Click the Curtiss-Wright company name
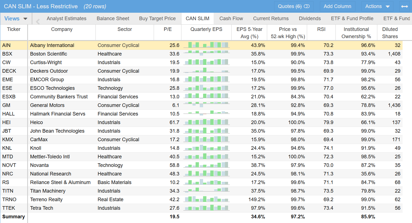Image resolution: width=412 pixels, height=223 pixels. [46, 62]
